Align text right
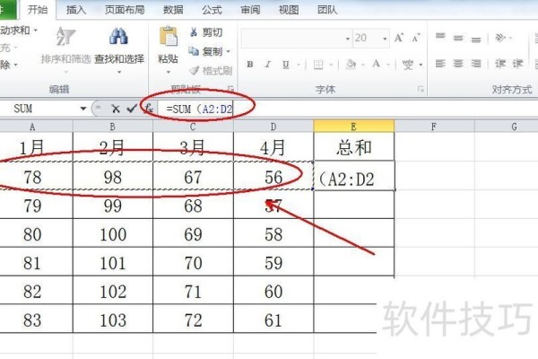Image resolution: width=538 pixels, height=359 pixels. [476, 64]
